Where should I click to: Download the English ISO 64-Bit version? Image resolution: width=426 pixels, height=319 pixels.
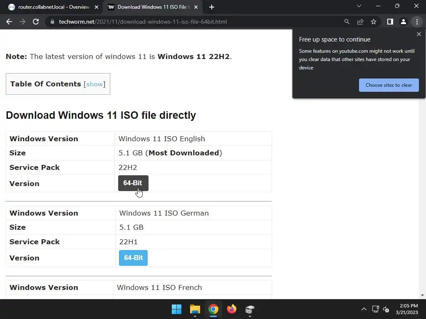click(133, 183)
